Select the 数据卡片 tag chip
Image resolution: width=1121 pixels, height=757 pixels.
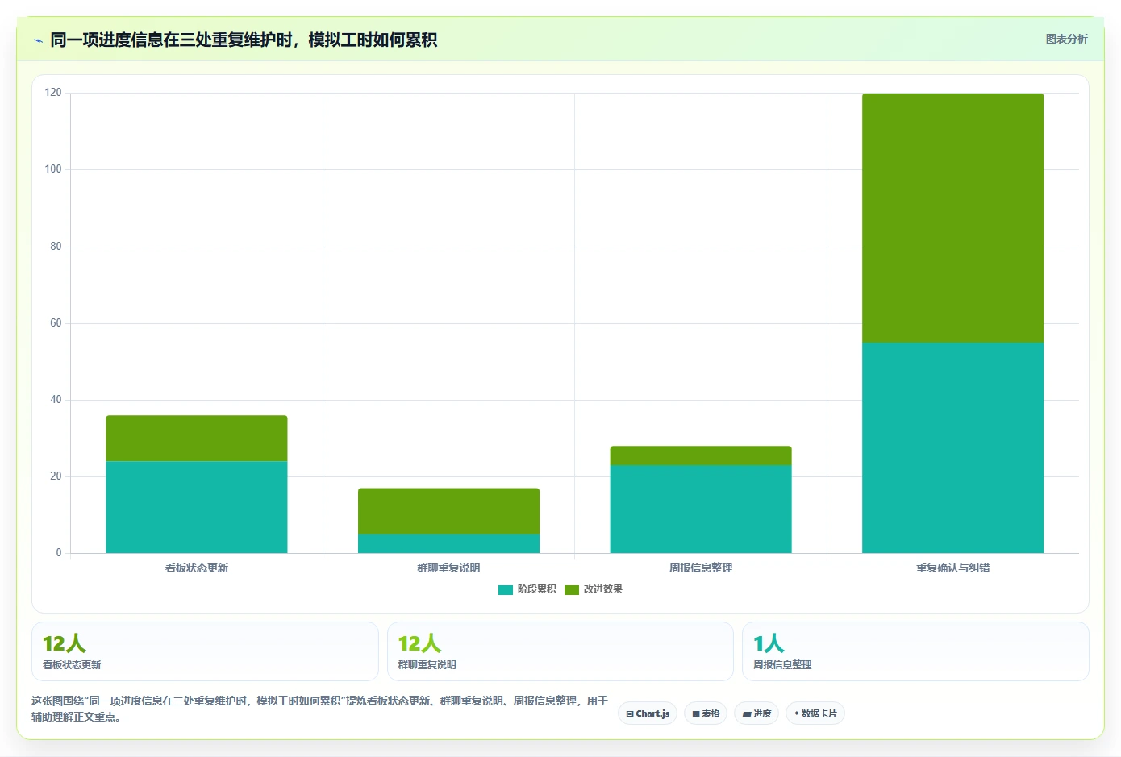[x=815, y=713]
